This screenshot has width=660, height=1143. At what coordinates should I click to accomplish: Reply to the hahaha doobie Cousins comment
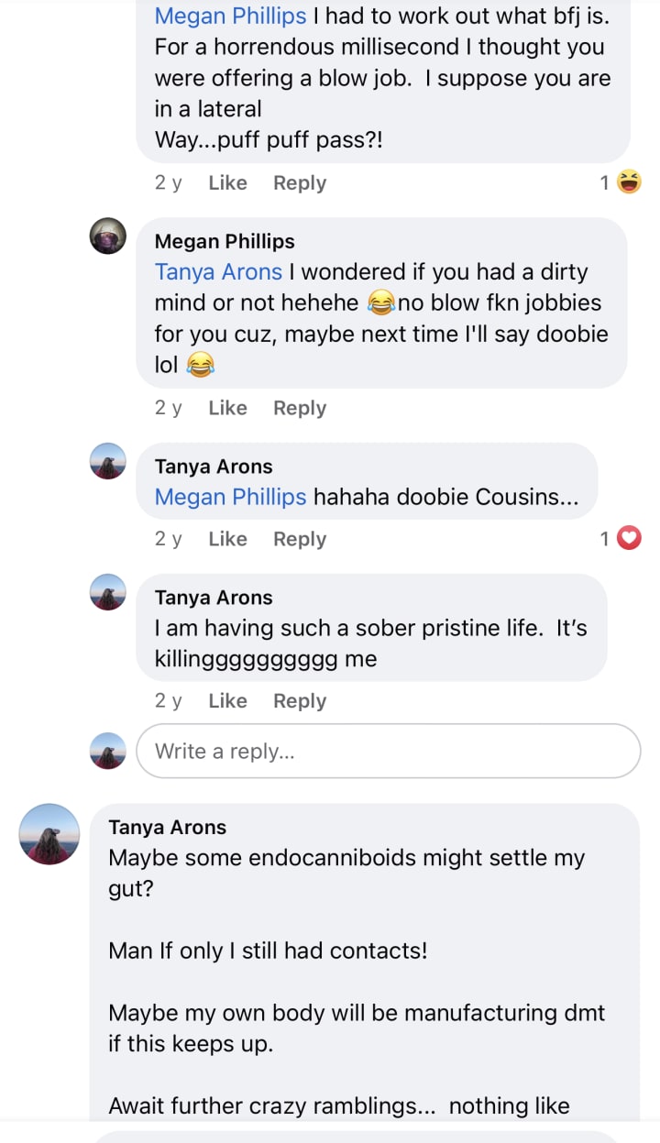pyautogui.click(x=299, y=539)
